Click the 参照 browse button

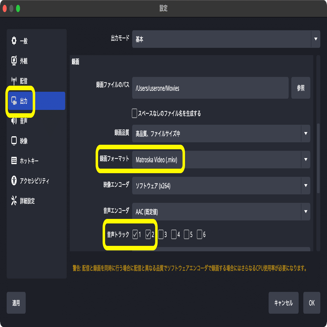coord(301,88)
